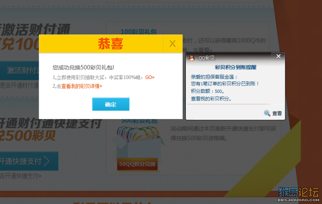The width and height of the screenshot is (322, 204).
Task: Click 是否开通快捷支付» link below button
Action: click(x=21, y=176)
